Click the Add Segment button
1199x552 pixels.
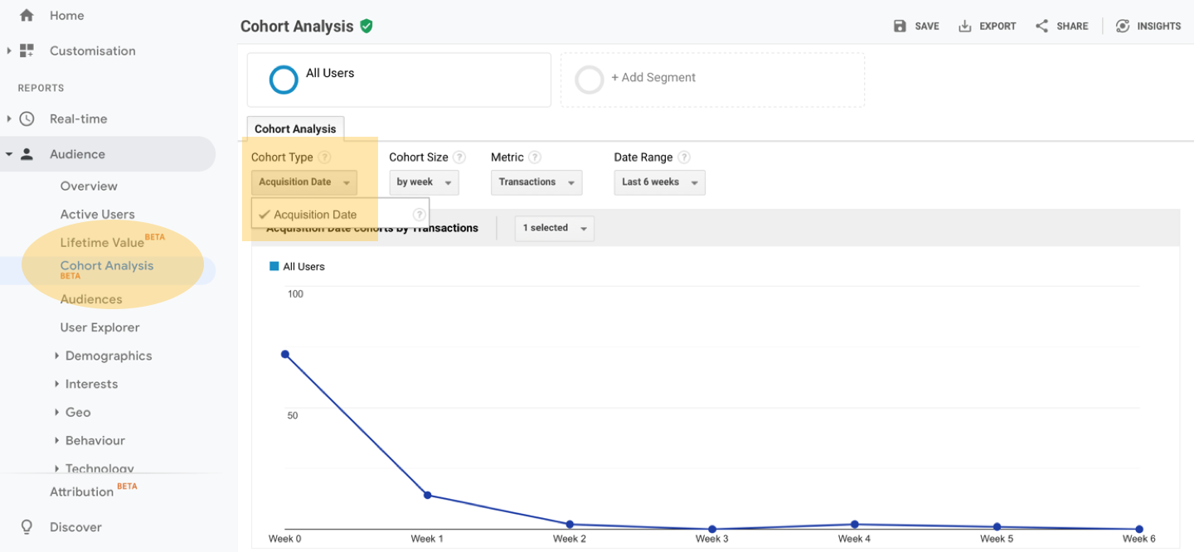[x=653, y=78]
